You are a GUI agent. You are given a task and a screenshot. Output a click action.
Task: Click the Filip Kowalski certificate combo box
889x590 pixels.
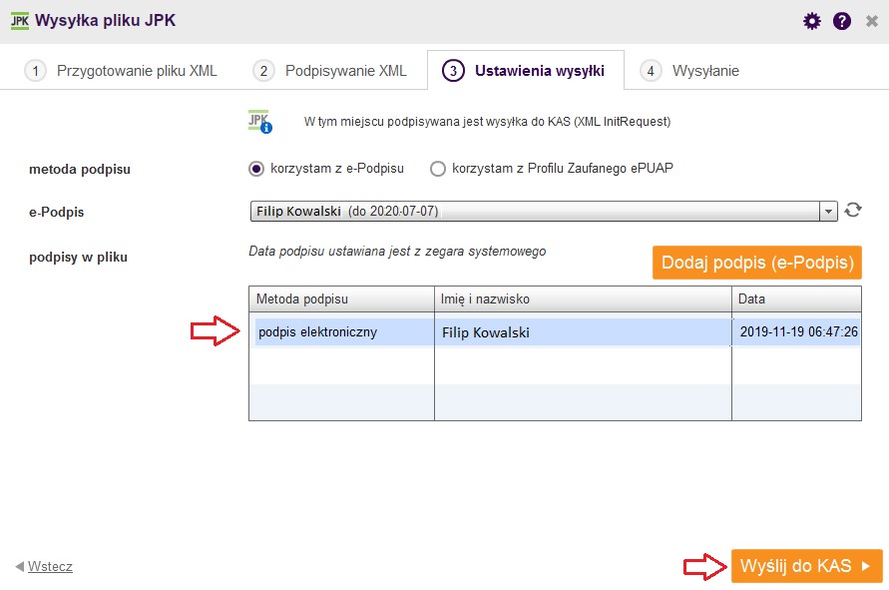pos(543,212)
